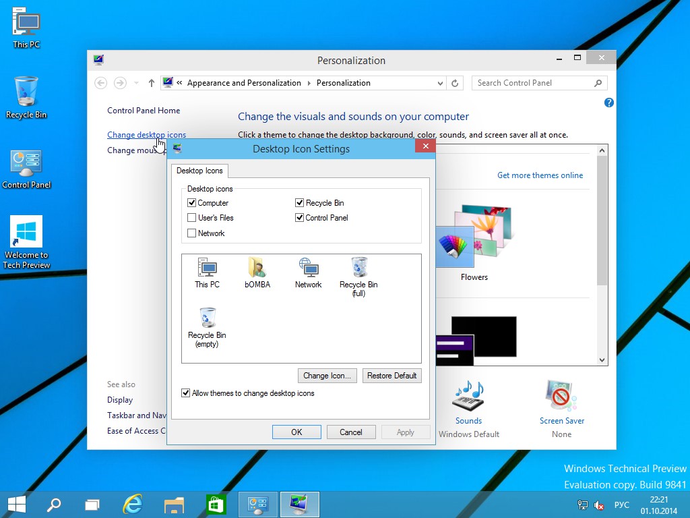690x518 pixels.
Task: Expand arrow after Appearance and Personalization
Action: pyautogui.click(x=309, y=83)
